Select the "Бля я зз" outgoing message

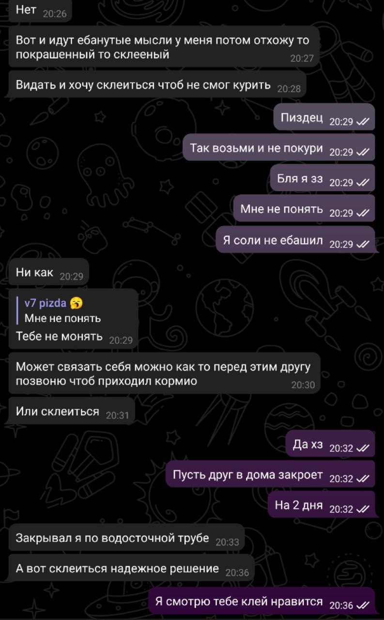[x=323, y=178]
